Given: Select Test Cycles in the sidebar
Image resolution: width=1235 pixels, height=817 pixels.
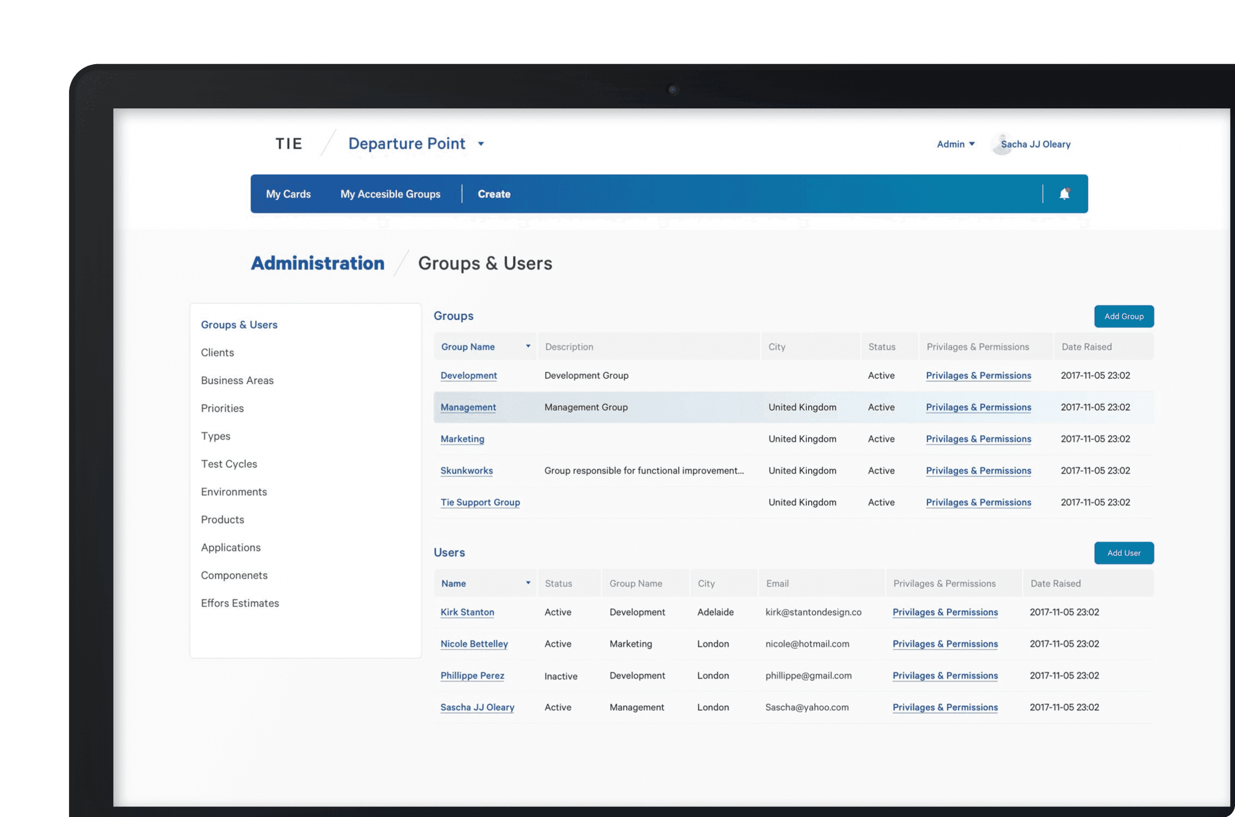Looking at the screenshot, I should pos(229,464).
